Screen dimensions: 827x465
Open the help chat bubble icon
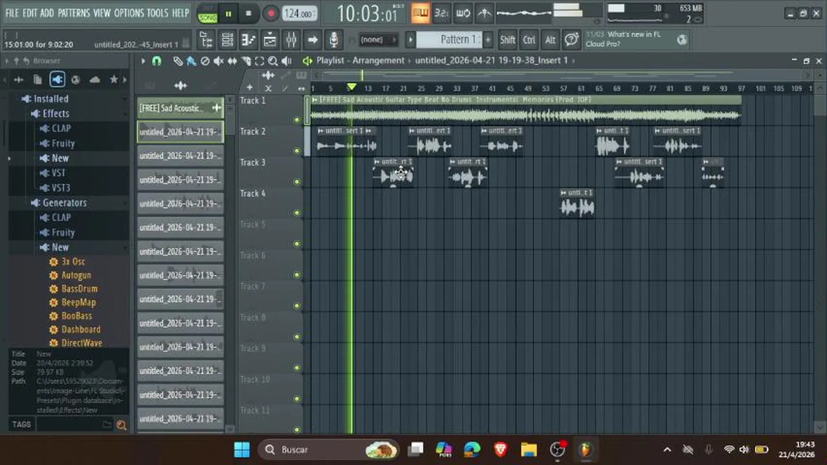[x=571, y=40]
